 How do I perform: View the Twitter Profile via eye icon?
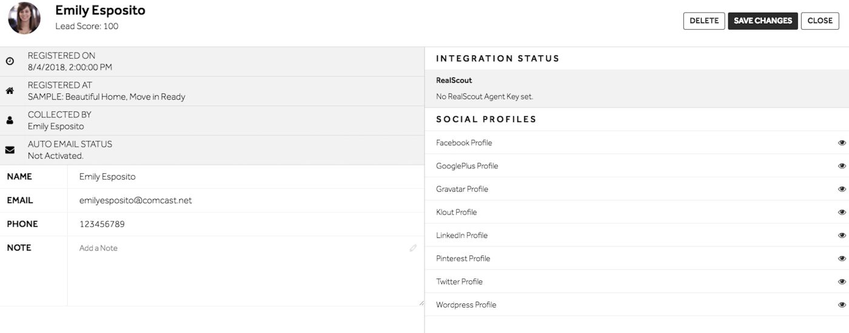842,282
